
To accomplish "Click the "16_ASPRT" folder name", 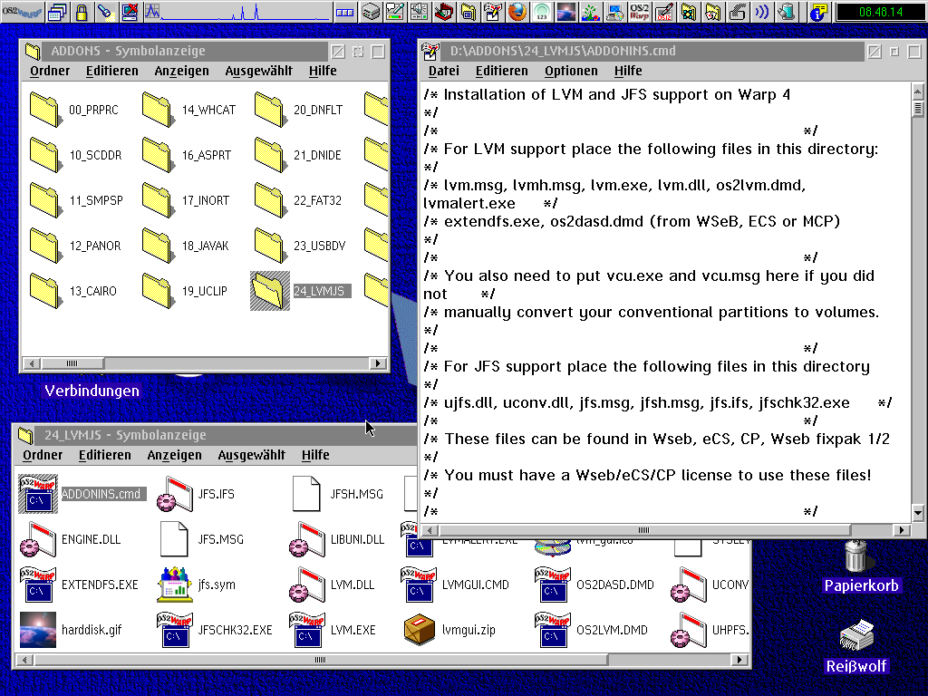I will tap(206, 155).
